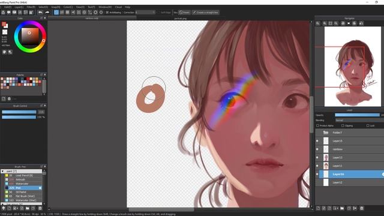
Task: Click the delete palette color trash icon
Action: [x=9, y=98]
